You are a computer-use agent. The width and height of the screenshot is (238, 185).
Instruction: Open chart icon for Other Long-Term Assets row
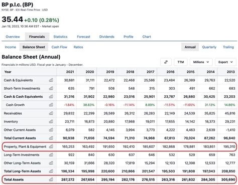click(x=51, y=163)
